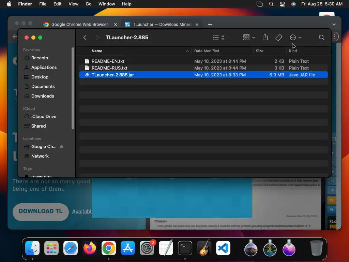Image resolution: width=349 pixels, height=262 pixels.
Task: Eject the Google Ch... disk image
Action: click(x=62, y=147)
